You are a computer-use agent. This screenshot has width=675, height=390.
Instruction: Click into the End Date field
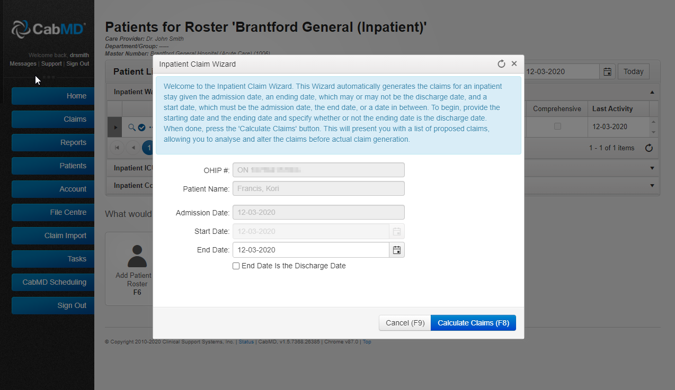310,250
